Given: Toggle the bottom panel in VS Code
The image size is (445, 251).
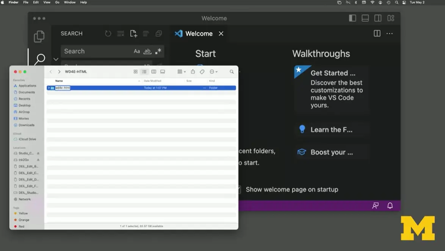Looking at the screenshot, I should click(365, 18).
